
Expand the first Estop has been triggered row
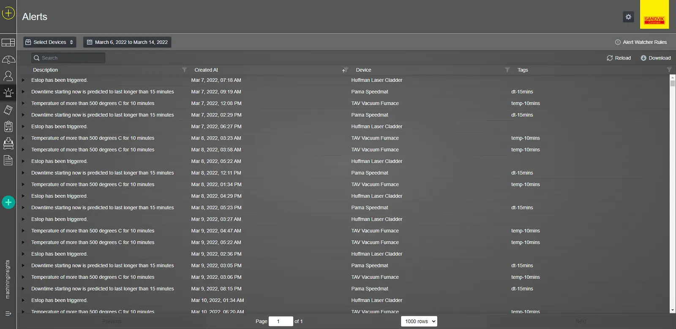pyautogui.click(x=23, y=80)
